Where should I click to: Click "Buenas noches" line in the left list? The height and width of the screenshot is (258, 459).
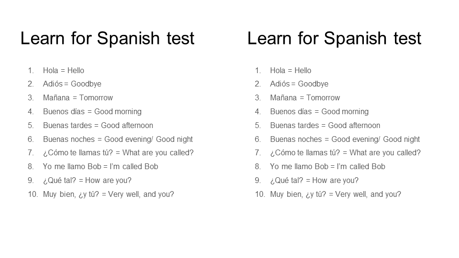[118, 140]
